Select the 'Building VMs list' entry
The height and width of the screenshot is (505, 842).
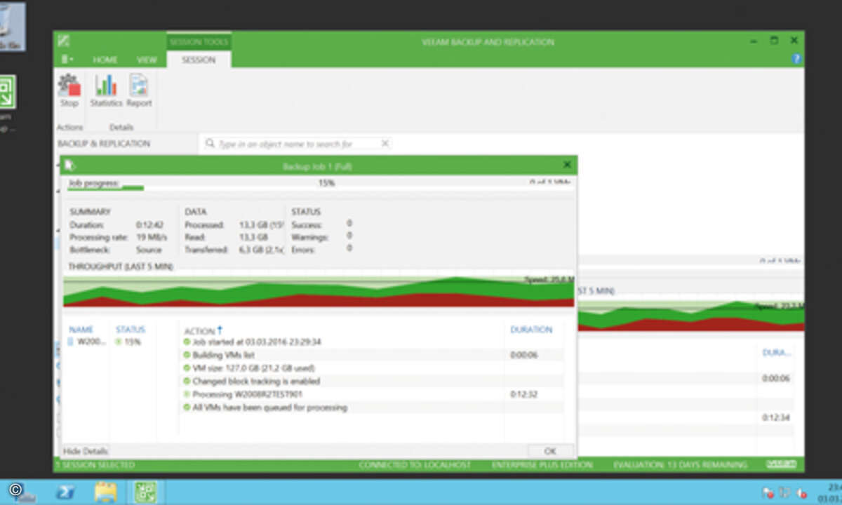372,355
